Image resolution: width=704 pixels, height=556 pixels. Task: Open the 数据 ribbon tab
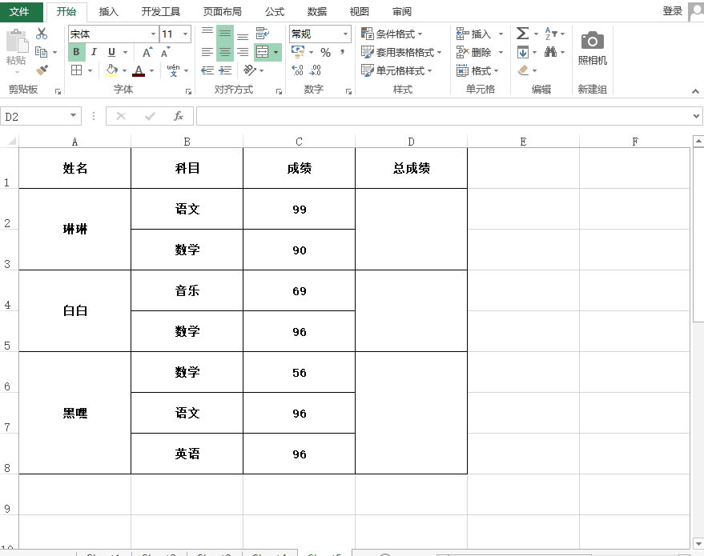(x=316, y=12)
